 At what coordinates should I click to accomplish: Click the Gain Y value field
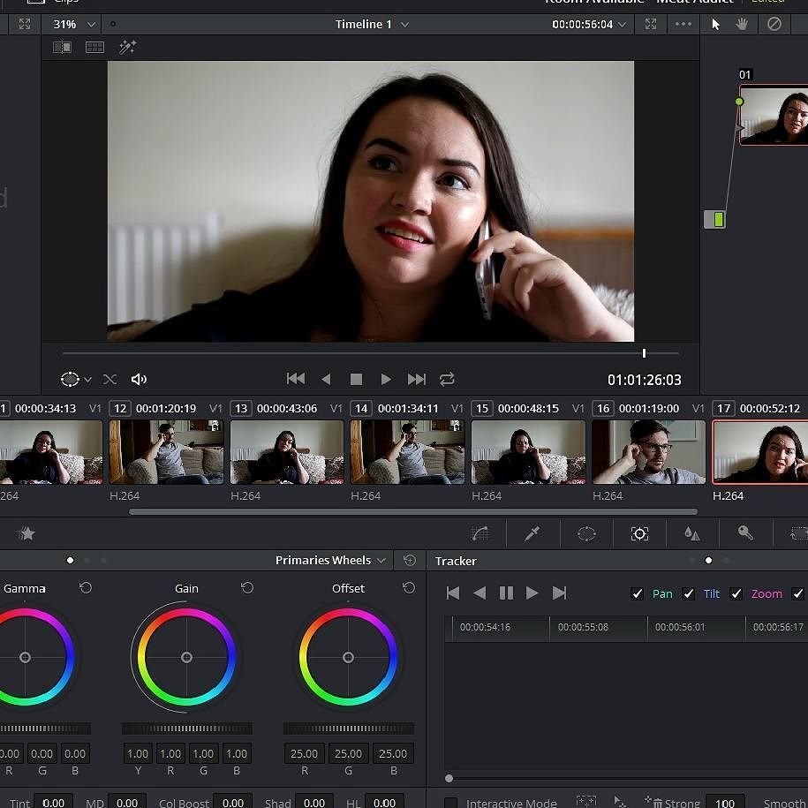[x=138, y=753]
